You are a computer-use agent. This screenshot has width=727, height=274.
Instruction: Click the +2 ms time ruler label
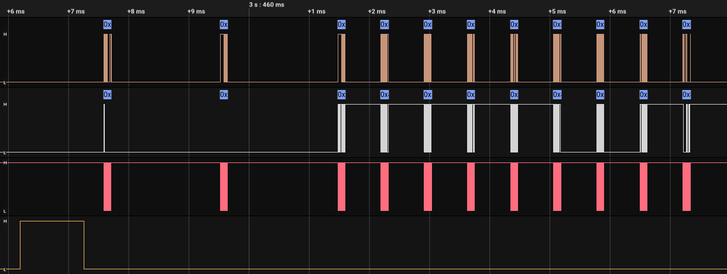coord(377,12)
